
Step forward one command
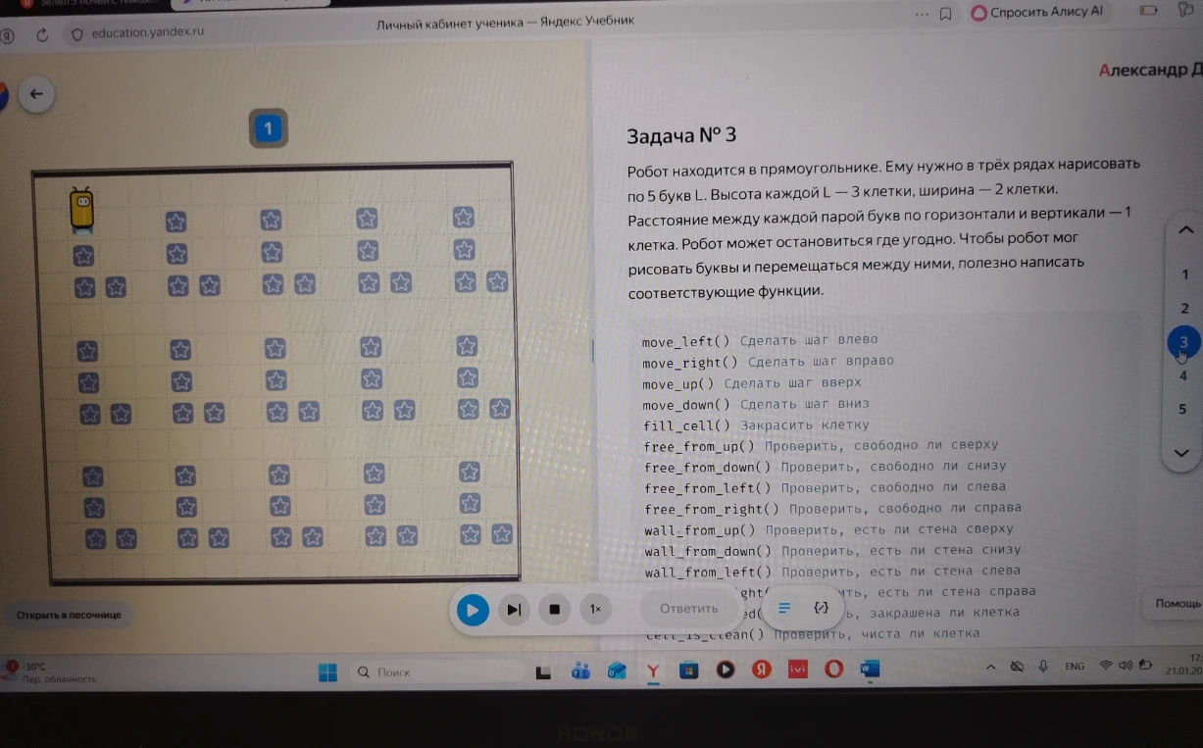pyautogui.click(x=514, y=610)
